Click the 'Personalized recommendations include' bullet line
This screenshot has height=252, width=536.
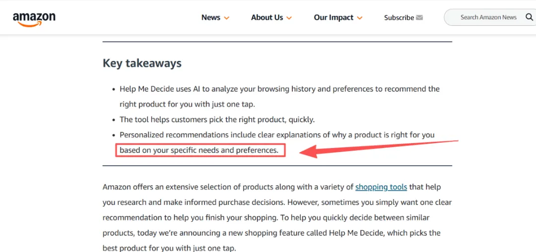276,135
